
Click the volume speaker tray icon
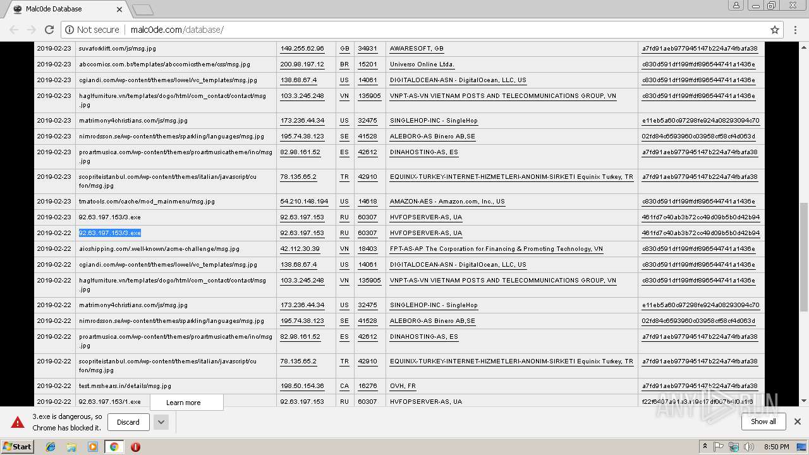(x=748, y=447)
